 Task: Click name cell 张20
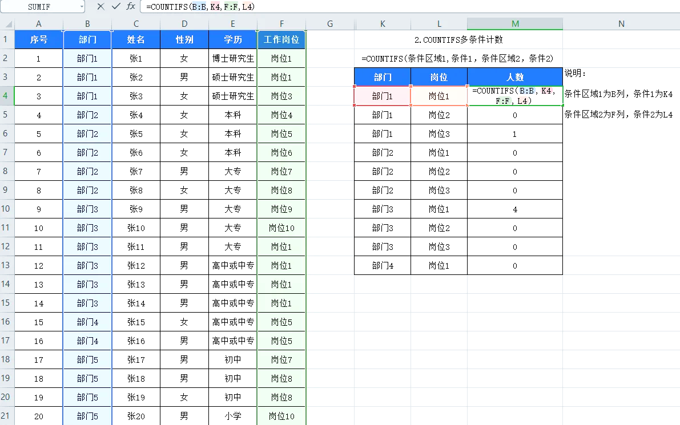pos(136,416)
